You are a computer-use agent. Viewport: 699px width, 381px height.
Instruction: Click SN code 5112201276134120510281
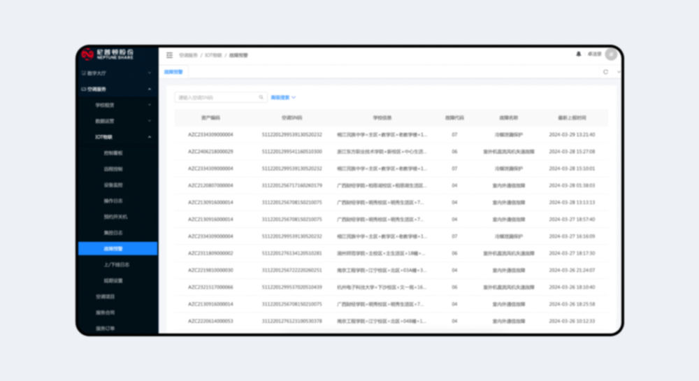point(292,253)
